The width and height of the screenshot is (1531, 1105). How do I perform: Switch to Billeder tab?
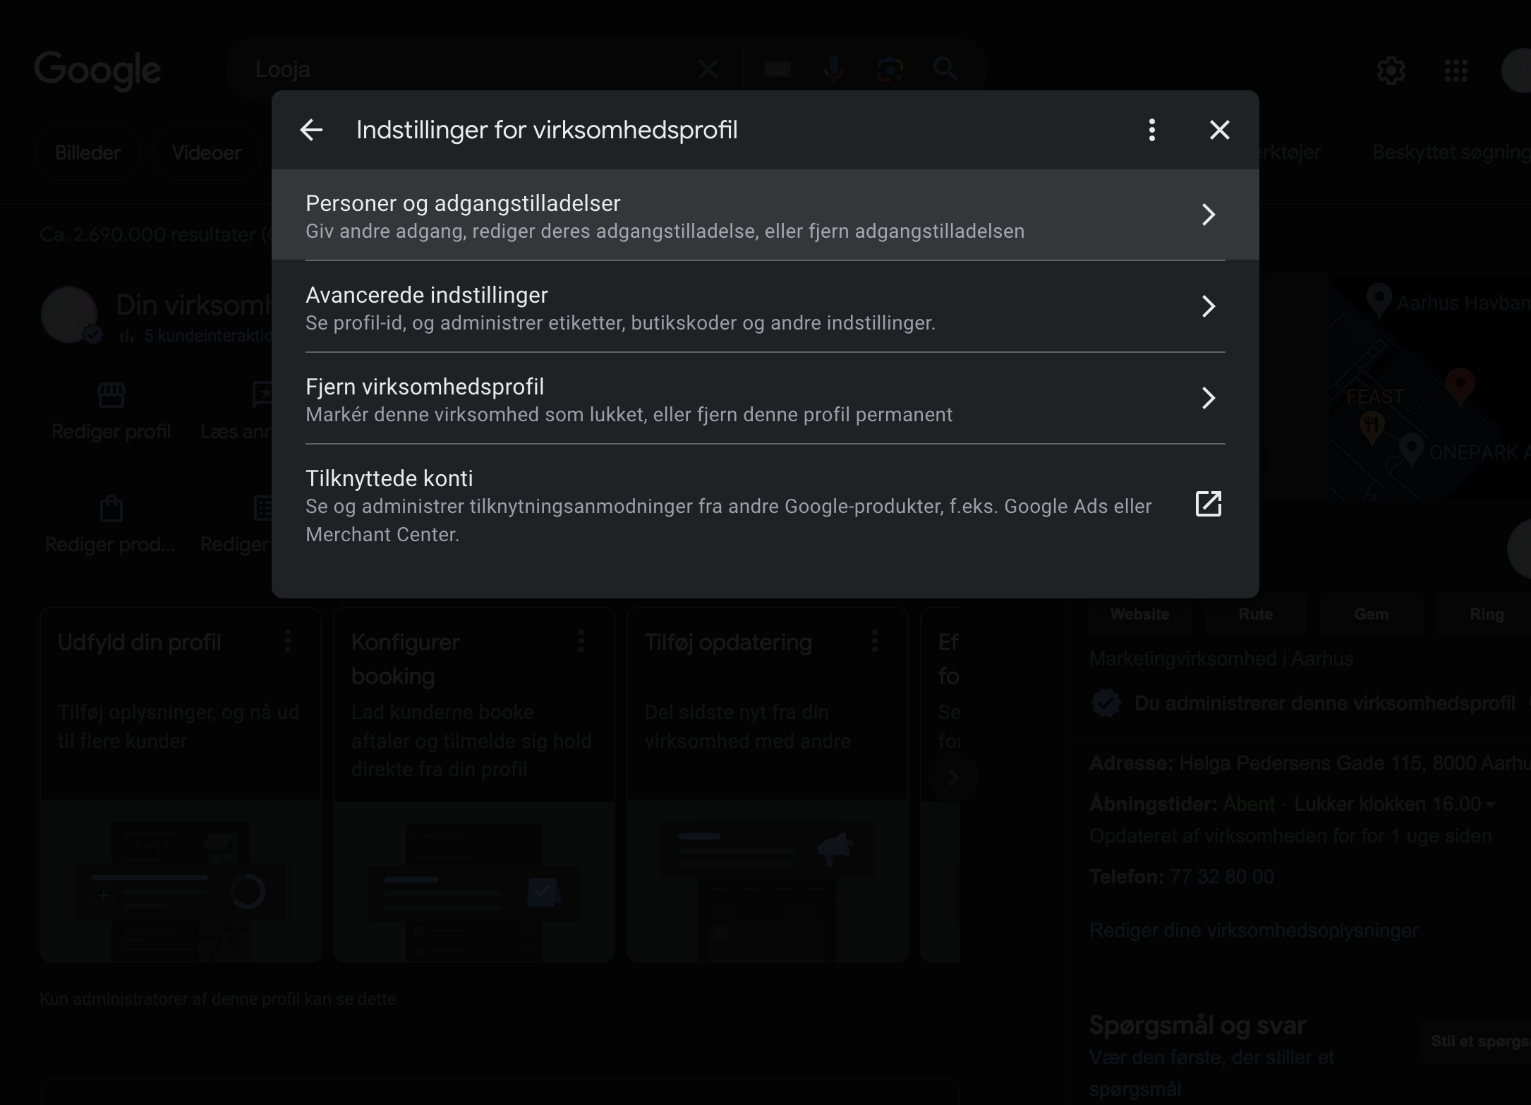pyautogui.click(x=88, y=152)
